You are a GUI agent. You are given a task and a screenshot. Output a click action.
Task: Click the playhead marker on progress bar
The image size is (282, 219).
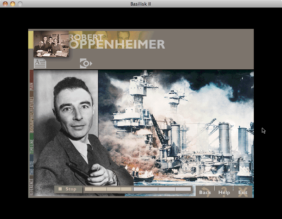coord(133,189)
